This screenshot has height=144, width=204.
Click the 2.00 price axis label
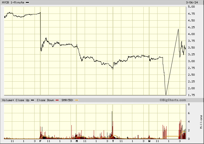(x=191, y=88)
